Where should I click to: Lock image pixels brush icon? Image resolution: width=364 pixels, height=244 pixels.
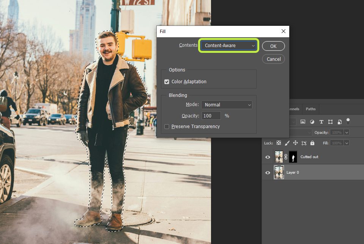click(287, 143)
